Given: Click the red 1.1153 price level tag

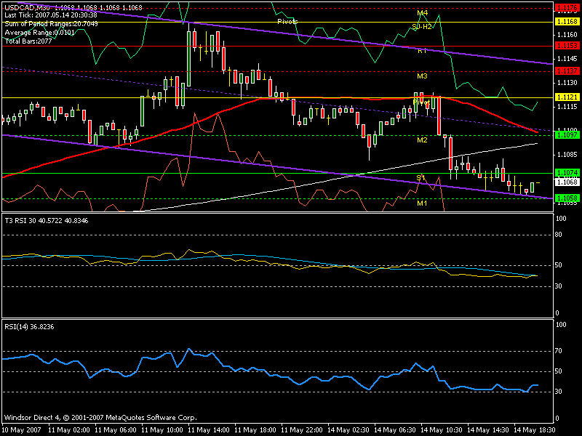Looking at the screenshot, I should coord(567,46).
